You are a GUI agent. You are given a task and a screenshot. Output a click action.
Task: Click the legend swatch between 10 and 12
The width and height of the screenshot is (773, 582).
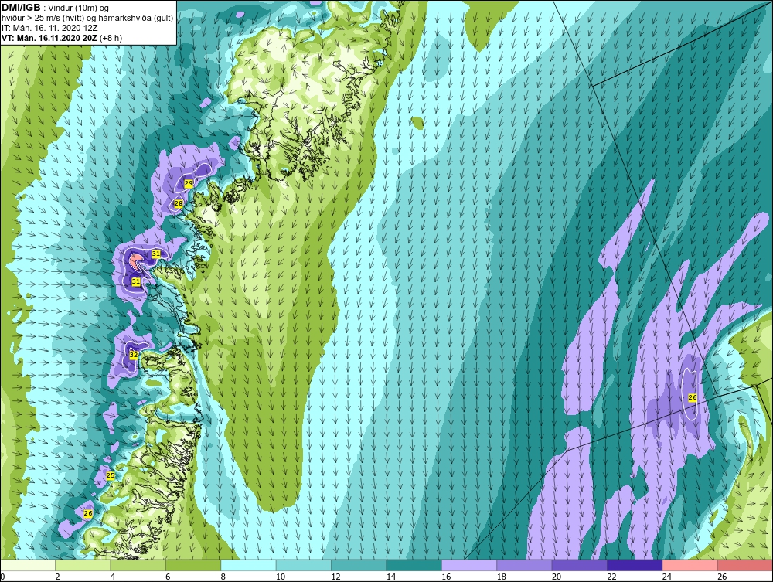pos(304,565)
